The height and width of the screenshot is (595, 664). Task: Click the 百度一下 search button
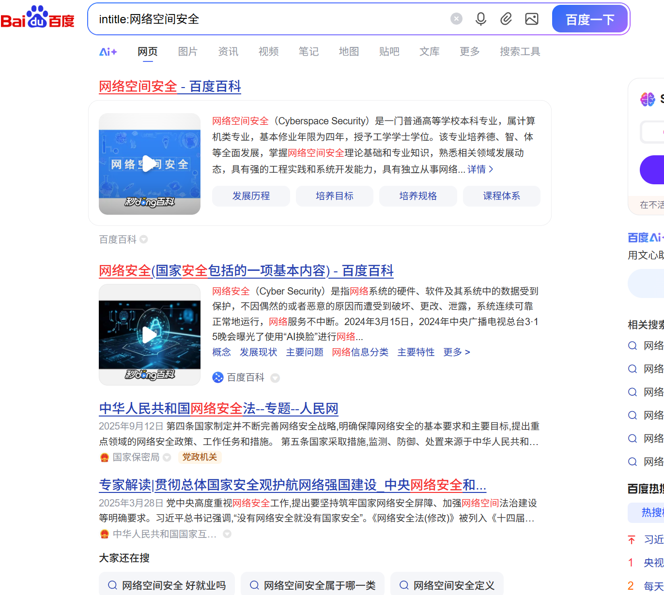[590, 19]
